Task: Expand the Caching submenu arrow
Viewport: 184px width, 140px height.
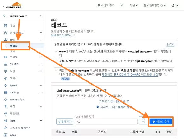Action: pos(41,92)
